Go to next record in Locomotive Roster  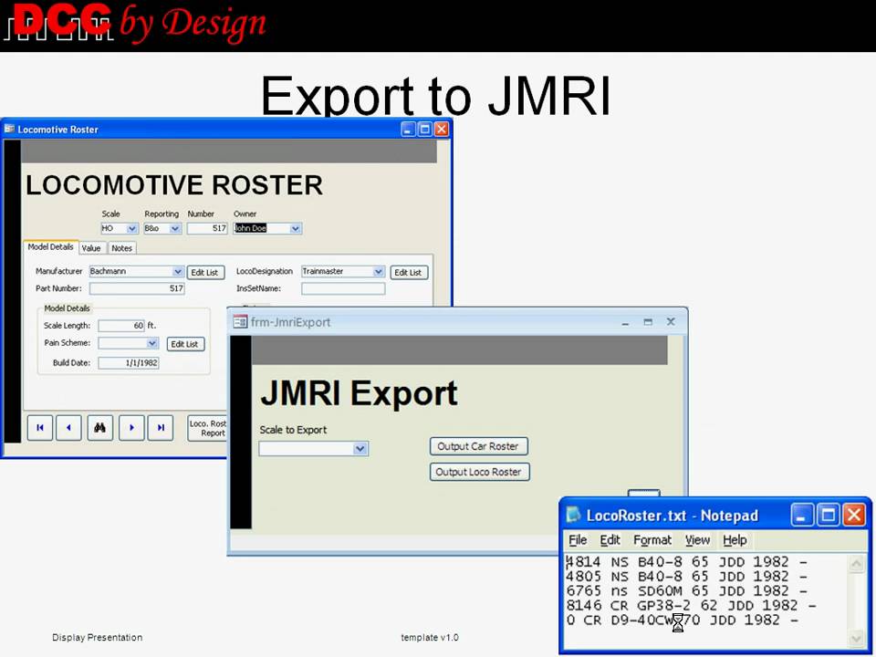[131, 428]
